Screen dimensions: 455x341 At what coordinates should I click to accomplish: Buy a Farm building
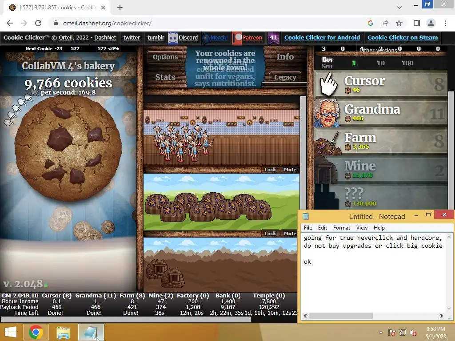click(381, 141)
